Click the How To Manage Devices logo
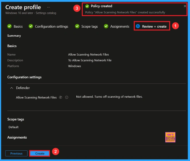Screen dimensions: 190x161 click(x=170, y=137)
